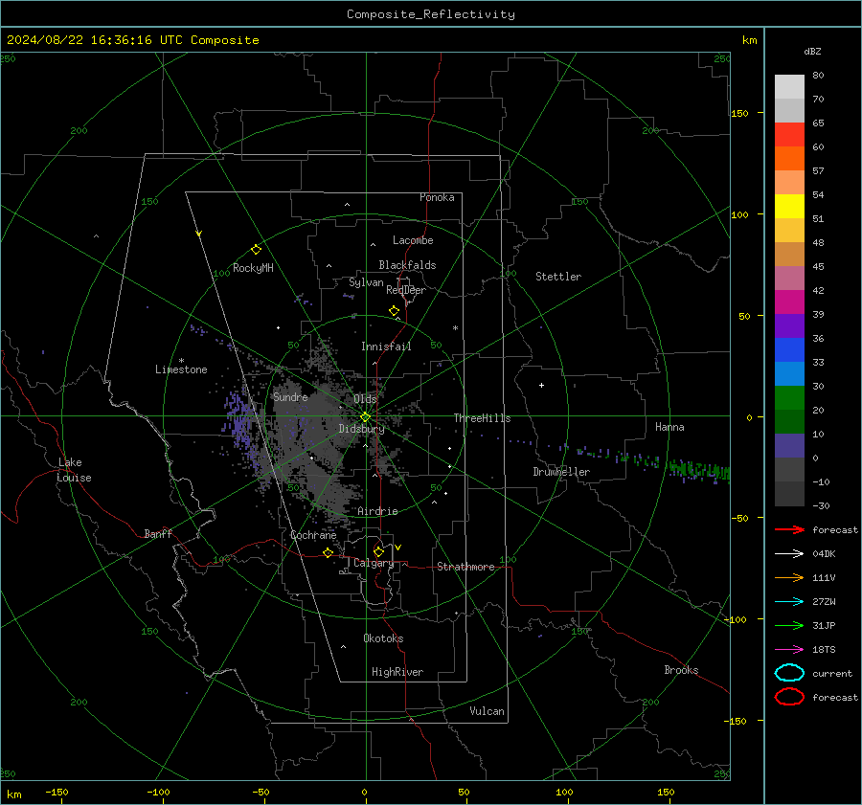This screenshot has width=862, height=805.
Task: Click the white 04DK arrow legend icon
Action: point(789,553)
